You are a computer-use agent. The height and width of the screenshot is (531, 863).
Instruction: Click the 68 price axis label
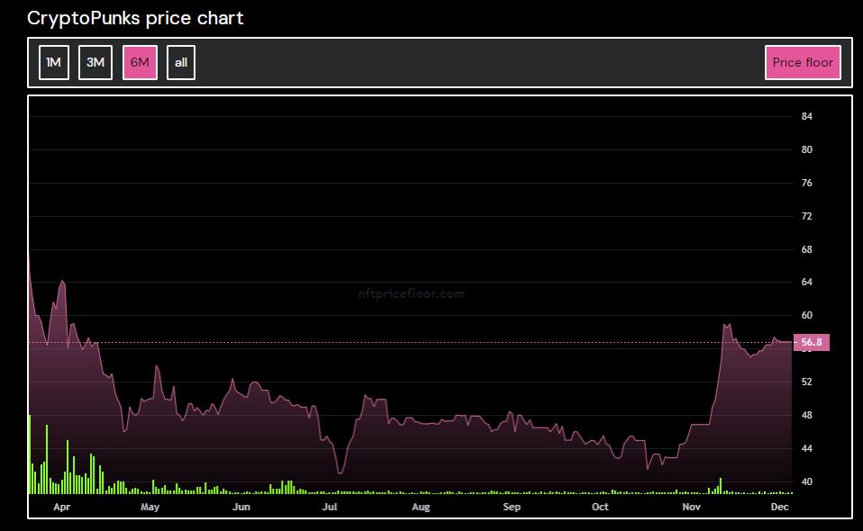click(x=806, y=249)
